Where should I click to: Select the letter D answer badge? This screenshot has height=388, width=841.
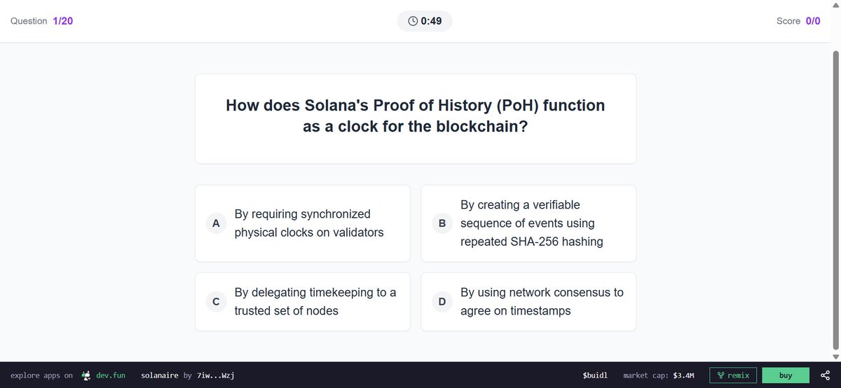[442, 302]
